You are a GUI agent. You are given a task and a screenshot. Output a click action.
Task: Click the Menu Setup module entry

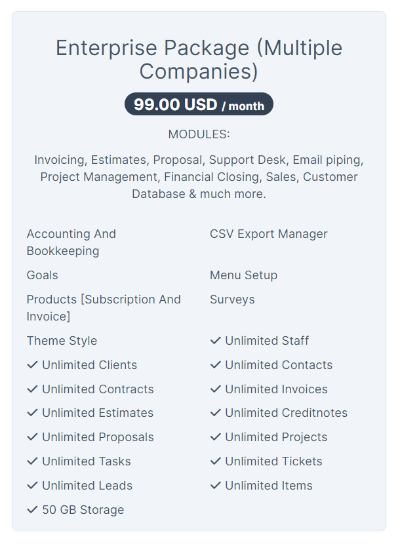coord(243,275)
